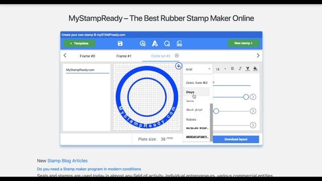Open the font size 18 dropdown
Image resolution: width=322 pixels, height=181 pixels.
click(x=221, y=69)
